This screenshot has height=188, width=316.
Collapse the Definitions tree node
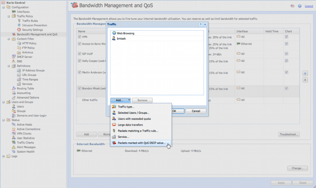pyautogui.click(x=9, y=66)
